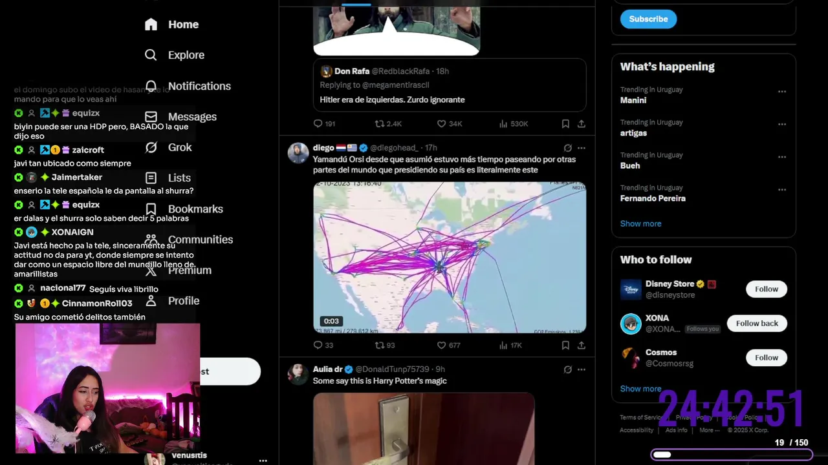Reply to Don Rafa quoted post
The height and width of the screenshot is (465, 828).
pos(318,123)
